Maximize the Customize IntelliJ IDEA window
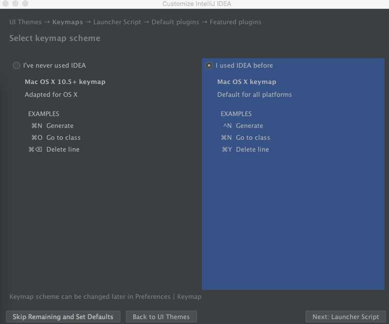 (25, 3)
